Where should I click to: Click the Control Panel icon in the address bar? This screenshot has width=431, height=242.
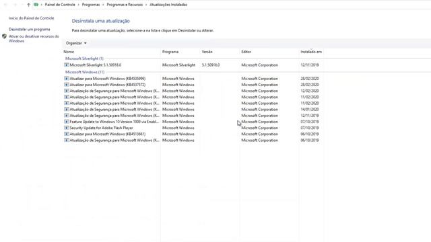coord(36,5)
